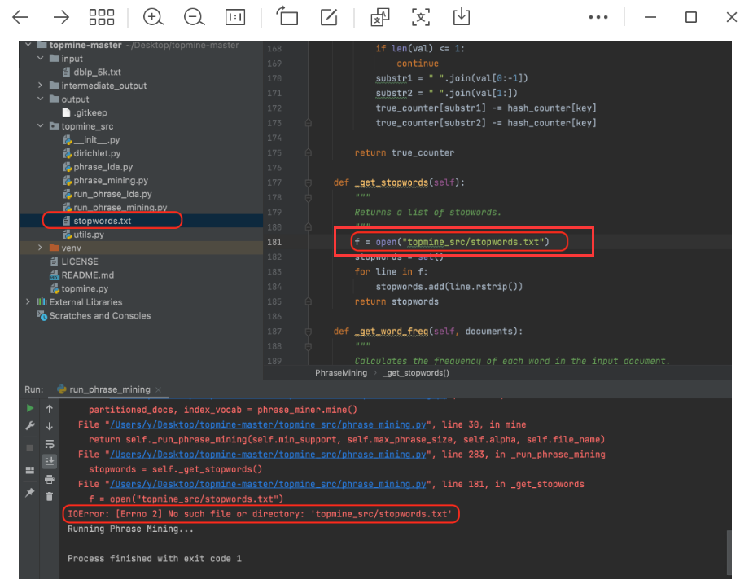The width and height of the screenshot is (740, 580).
Task: Toggle the pin tab icon in Run panel
Action: (x=30, y=493)
